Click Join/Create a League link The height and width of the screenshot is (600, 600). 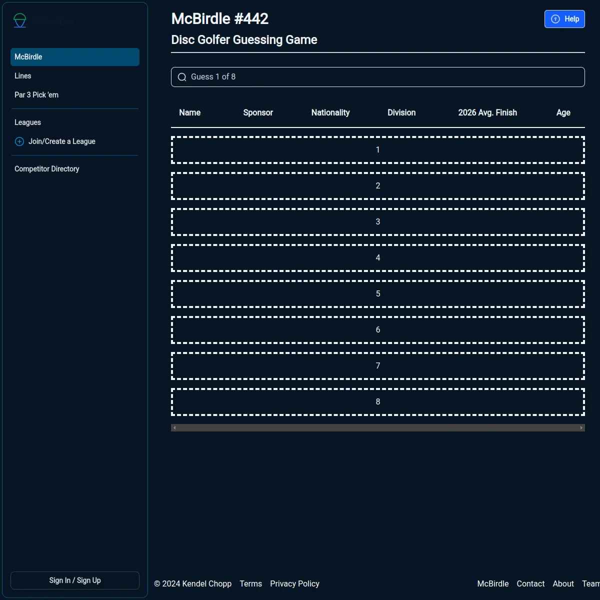pos(62,141)
